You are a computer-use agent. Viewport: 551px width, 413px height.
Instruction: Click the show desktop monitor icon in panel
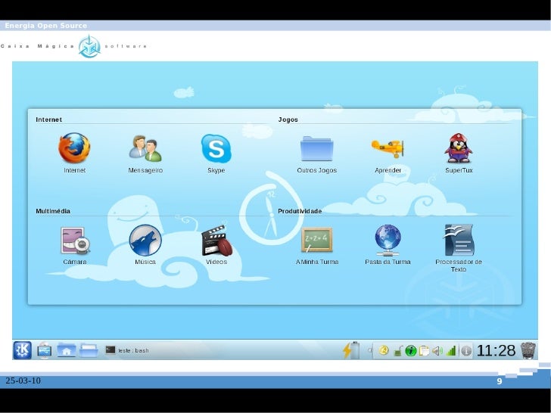click(x=44, y=350)
